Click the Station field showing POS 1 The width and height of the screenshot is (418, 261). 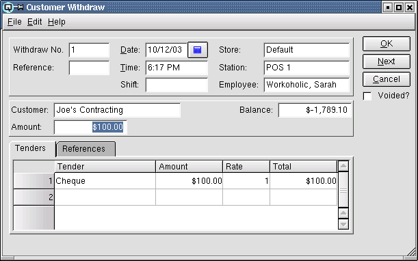(306, 68)
